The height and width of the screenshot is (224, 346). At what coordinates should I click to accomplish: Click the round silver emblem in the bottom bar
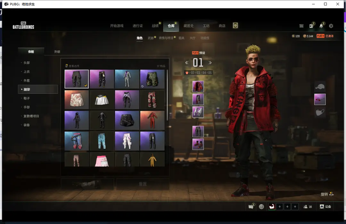point(261,207)
